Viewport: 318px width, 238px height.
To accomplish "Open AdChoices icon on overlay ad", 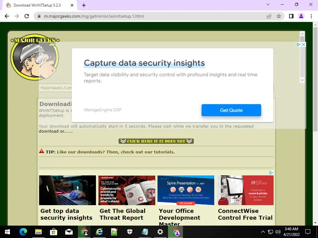I will tap(298, 44).
